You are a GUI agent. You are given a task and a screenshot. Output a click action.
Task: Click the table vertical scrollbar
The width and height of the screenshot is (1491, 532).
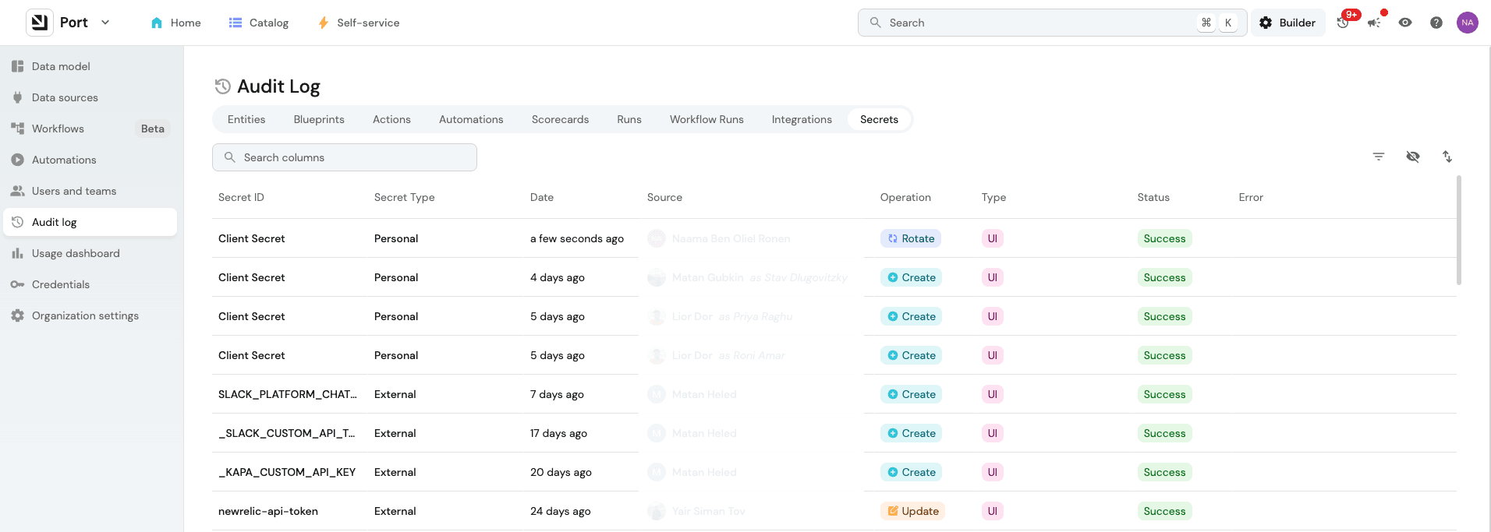coord(1458,231)
